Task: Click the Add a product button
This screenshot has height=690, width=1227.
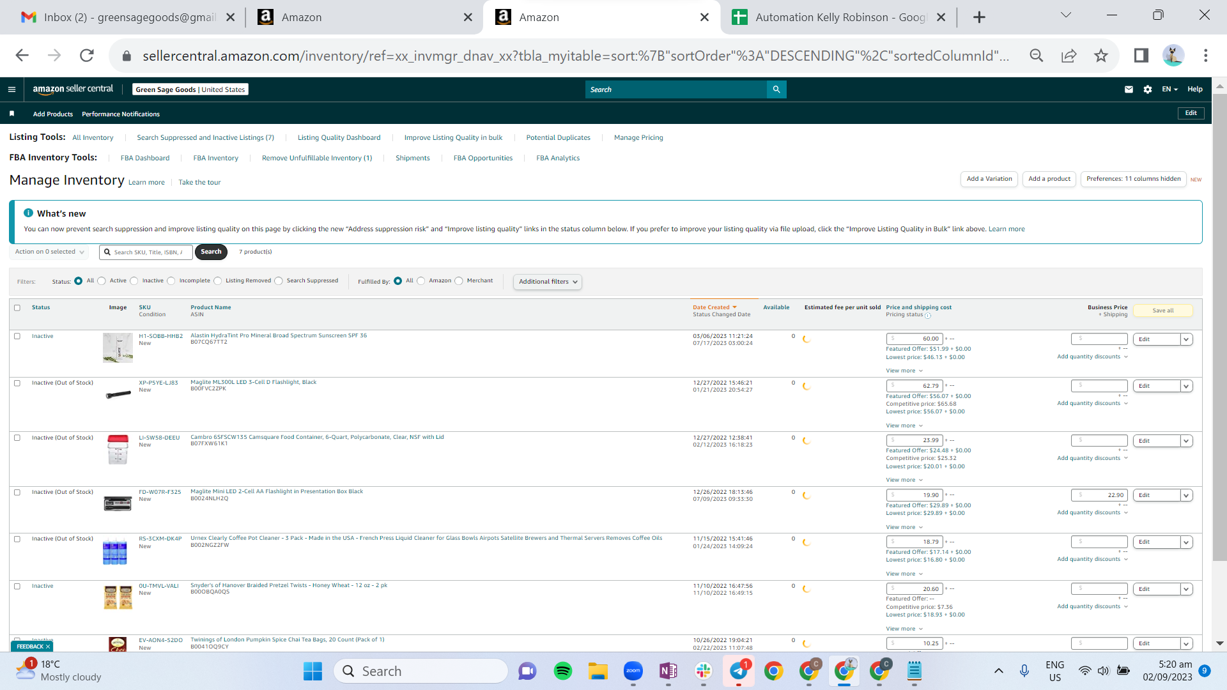Action: tap(1049, 180)
